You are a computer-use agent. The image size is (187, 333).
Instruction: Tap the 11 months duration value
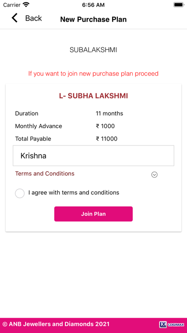[109, 113]
